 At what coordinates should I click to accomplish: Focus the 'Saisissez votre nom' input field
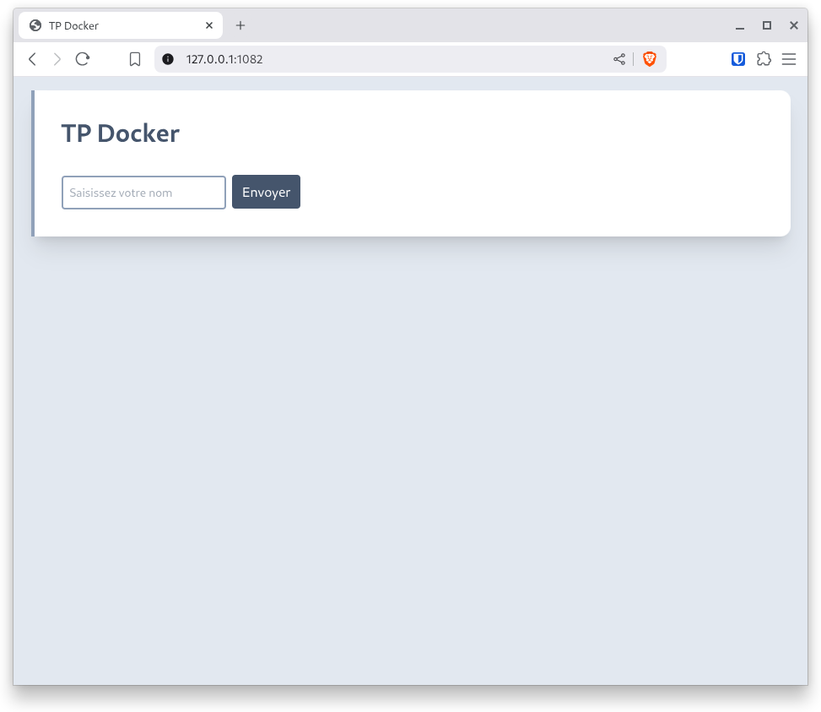pyautogui.click(x=143, y=193)
